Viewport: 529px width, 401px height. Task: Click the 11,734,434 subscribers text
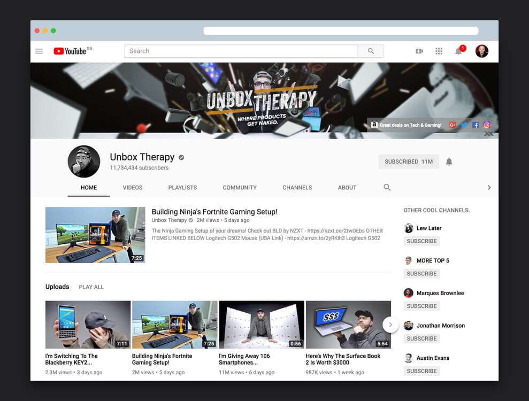(139, 167)
